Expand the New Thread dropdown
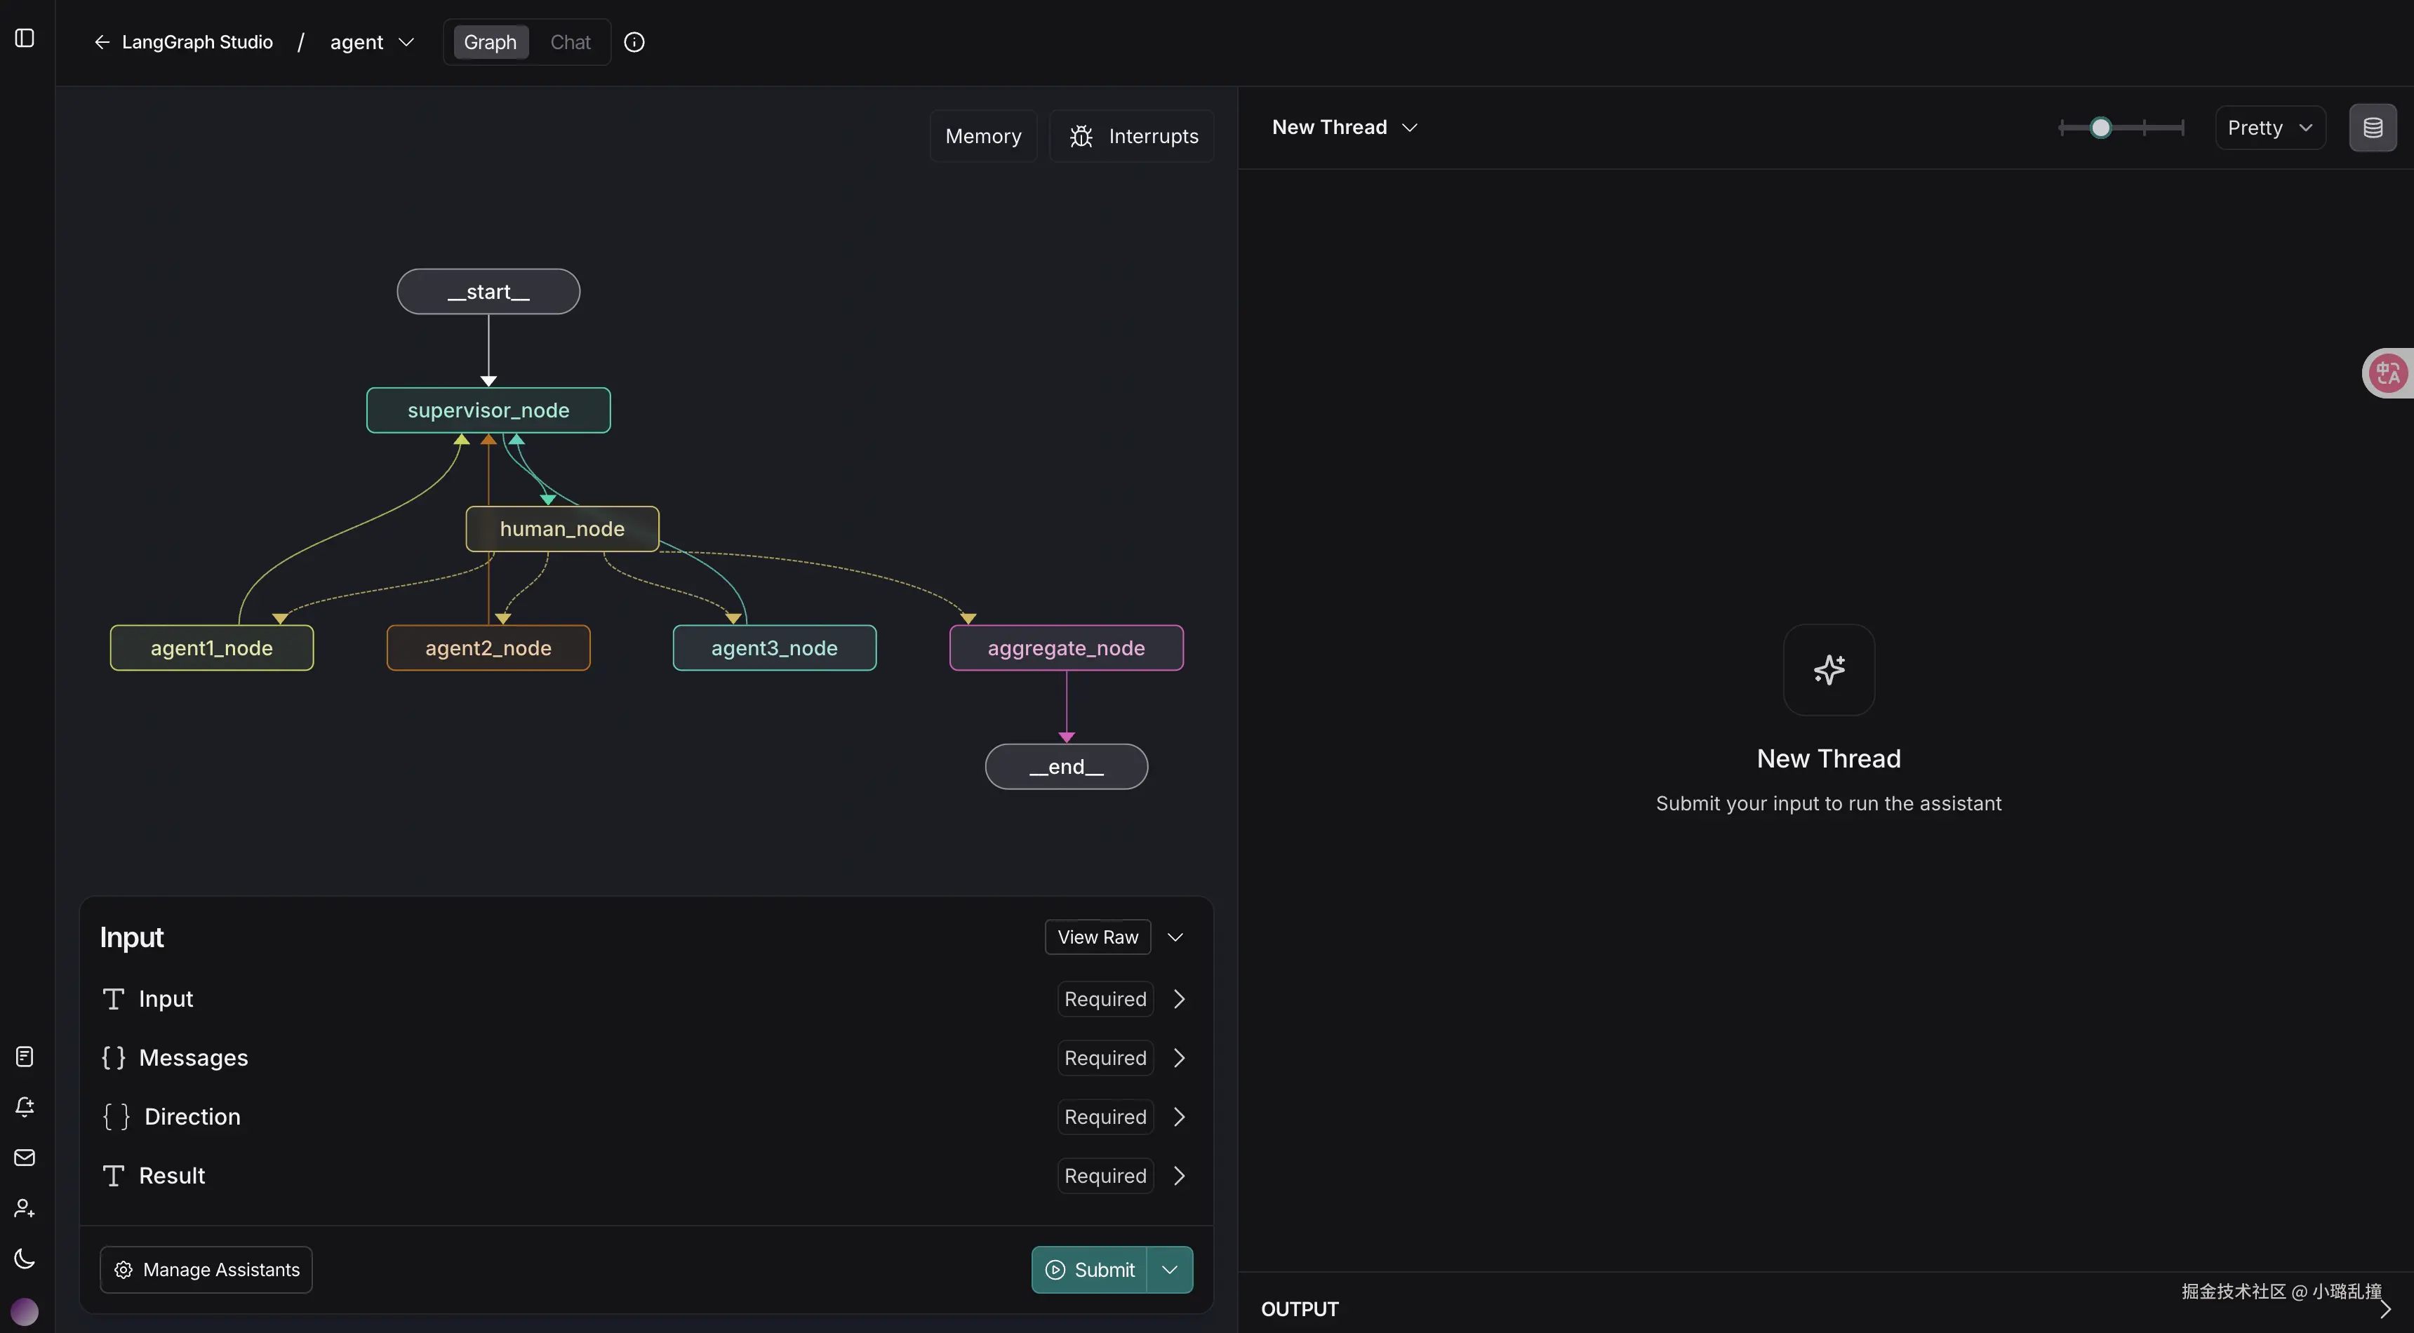The height and width of the screenshot is (1333, 2414). coord(1345,128)
